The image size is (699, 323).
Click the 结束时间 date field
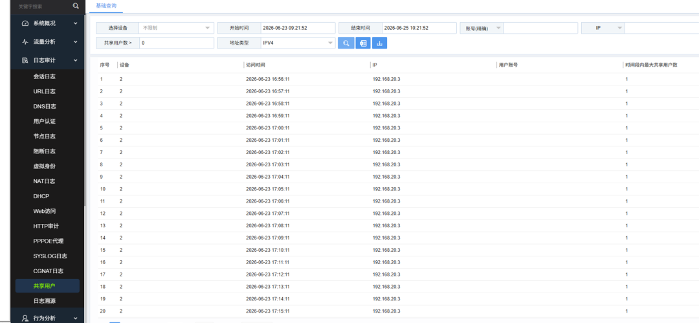pos(419,28)
